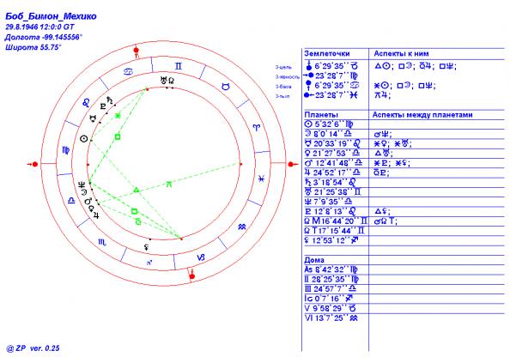
Task: Select the Capricorn glyph on the zodiac ring
Action: (201, 257)
